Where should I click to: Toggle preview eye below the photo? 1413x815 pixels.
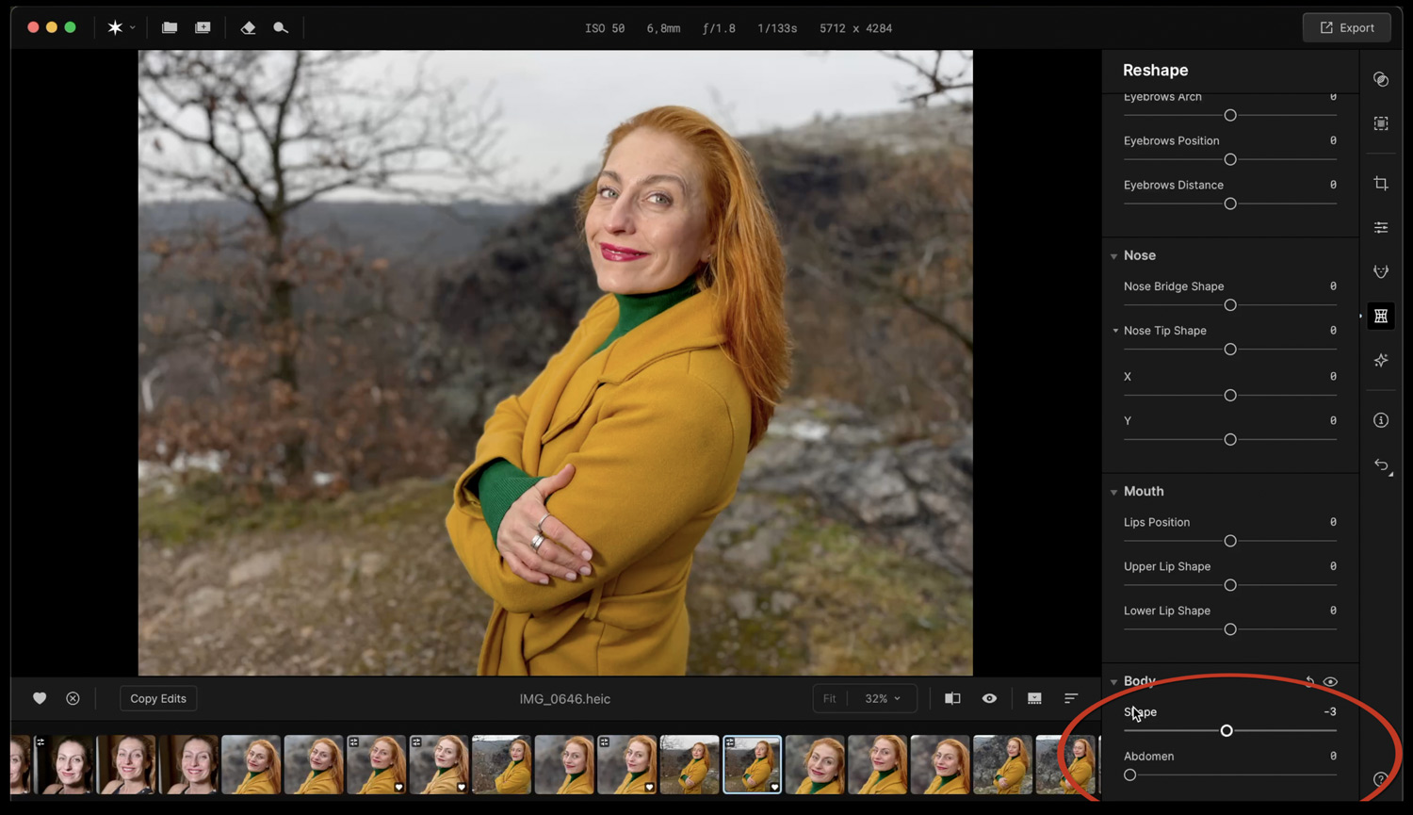tap(989, 698)
